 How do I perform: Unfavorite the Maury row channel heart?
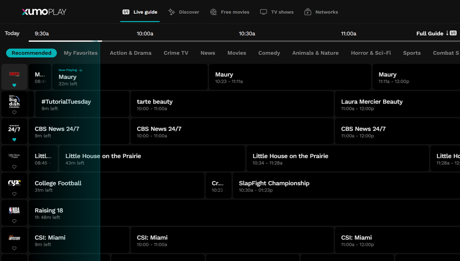click(14, 85)
